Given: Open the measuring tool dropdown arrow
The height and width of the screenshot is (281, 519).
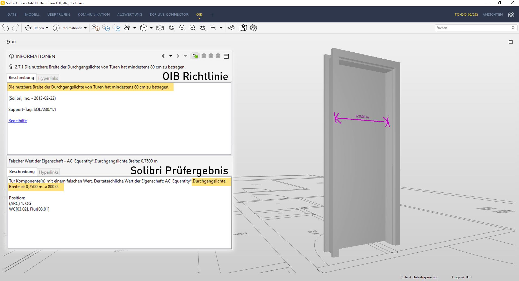Looking at the screenshot, I should coord(221,28).
